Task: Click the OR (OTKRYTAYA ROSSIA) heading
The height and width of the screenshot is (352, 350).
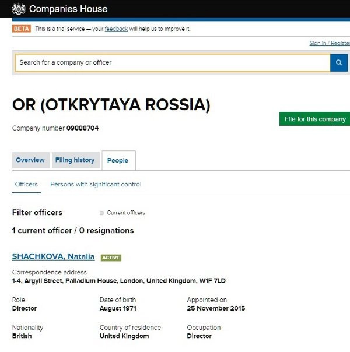Action: [111, 105]
